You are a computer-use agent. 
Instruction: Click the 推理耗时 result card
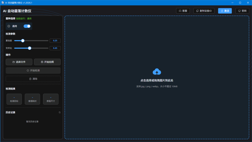coord(32,99)
